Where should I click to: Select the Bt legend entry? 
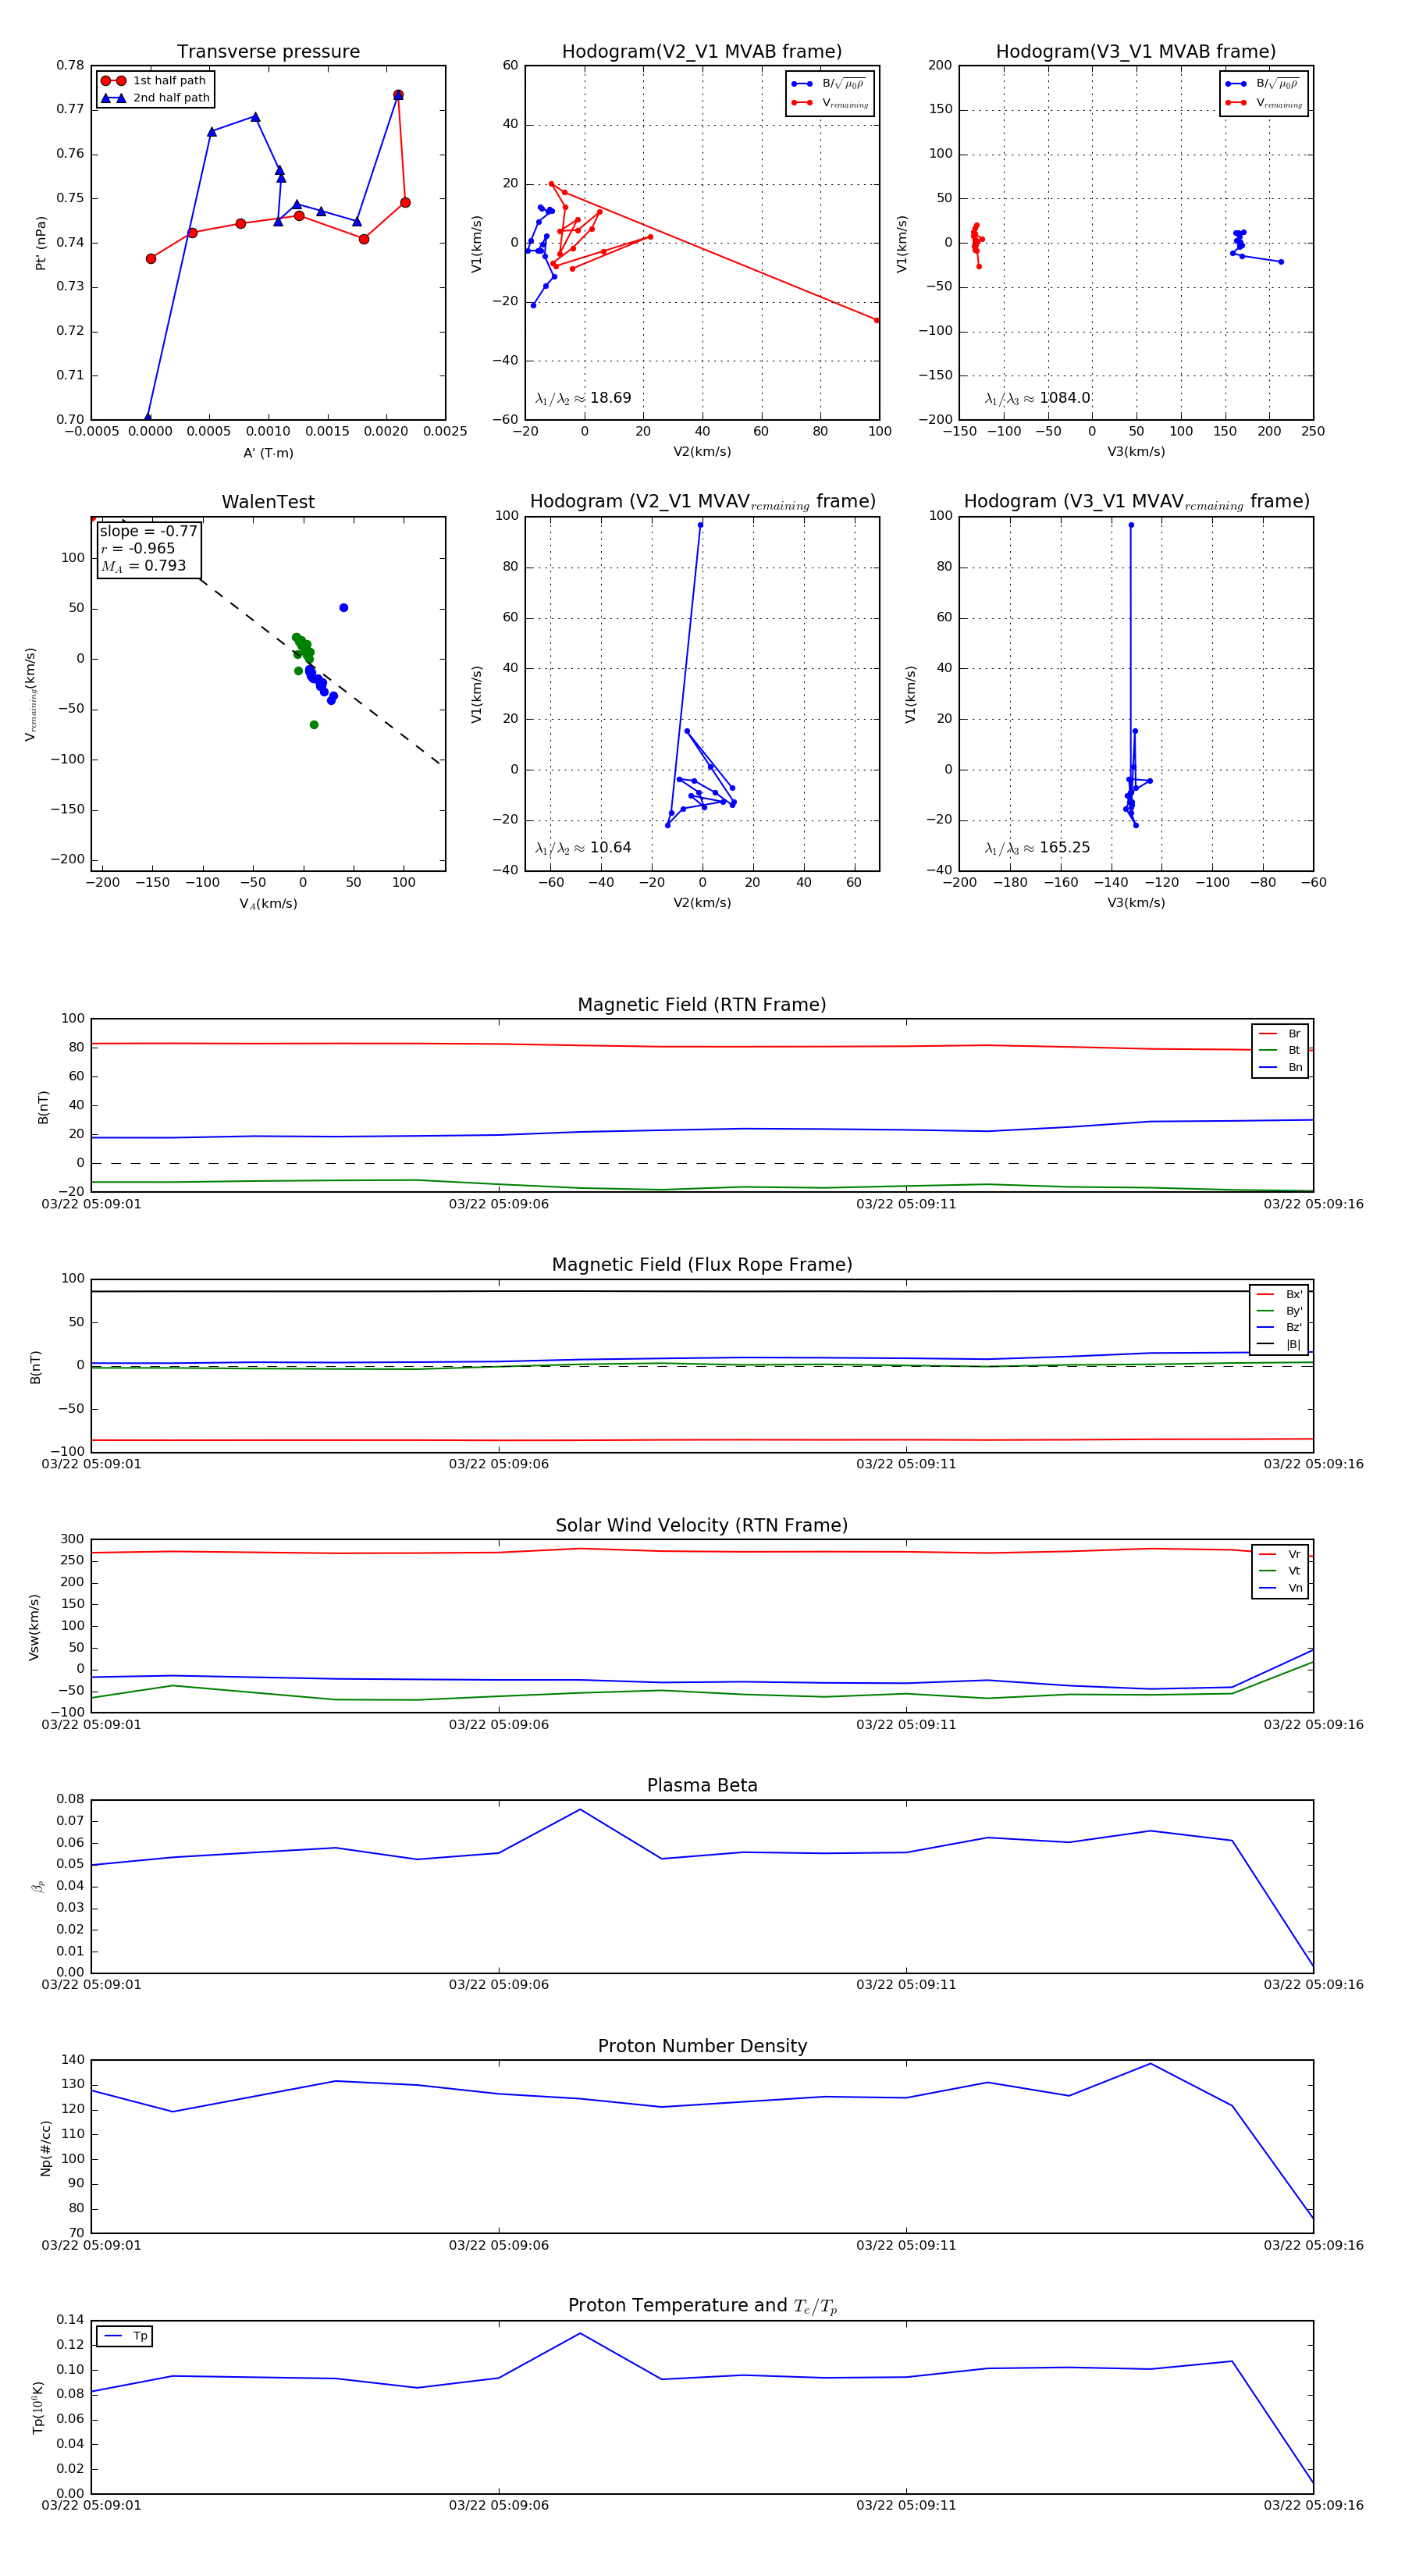coord(1280,1051)
